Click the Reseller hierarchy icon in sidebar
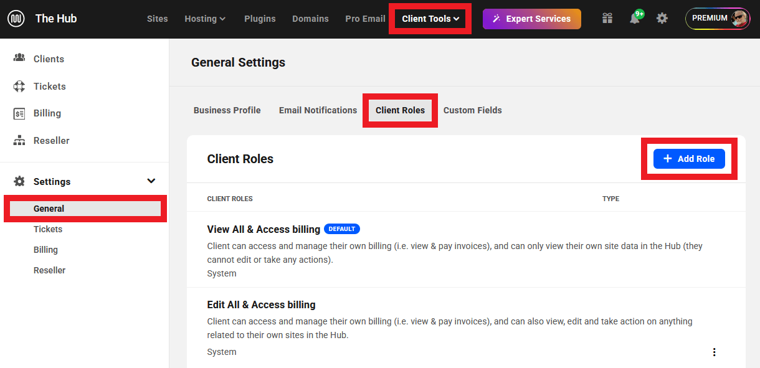Screen dimensions: 760x368 click(x=19, y=140)
